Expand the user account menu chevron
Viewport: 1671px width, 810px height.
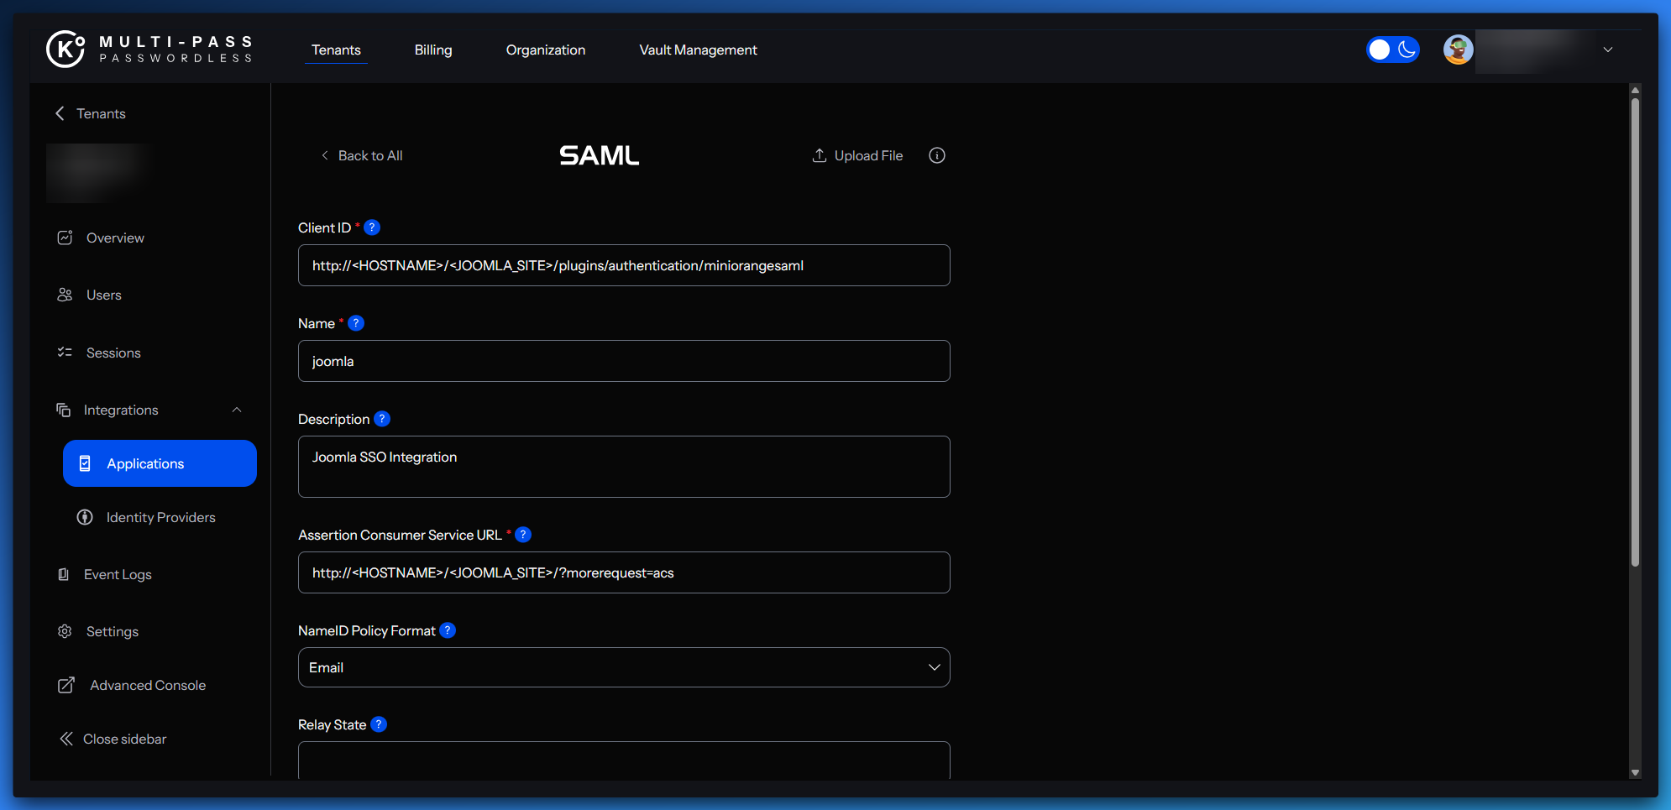coord(1608,50)
